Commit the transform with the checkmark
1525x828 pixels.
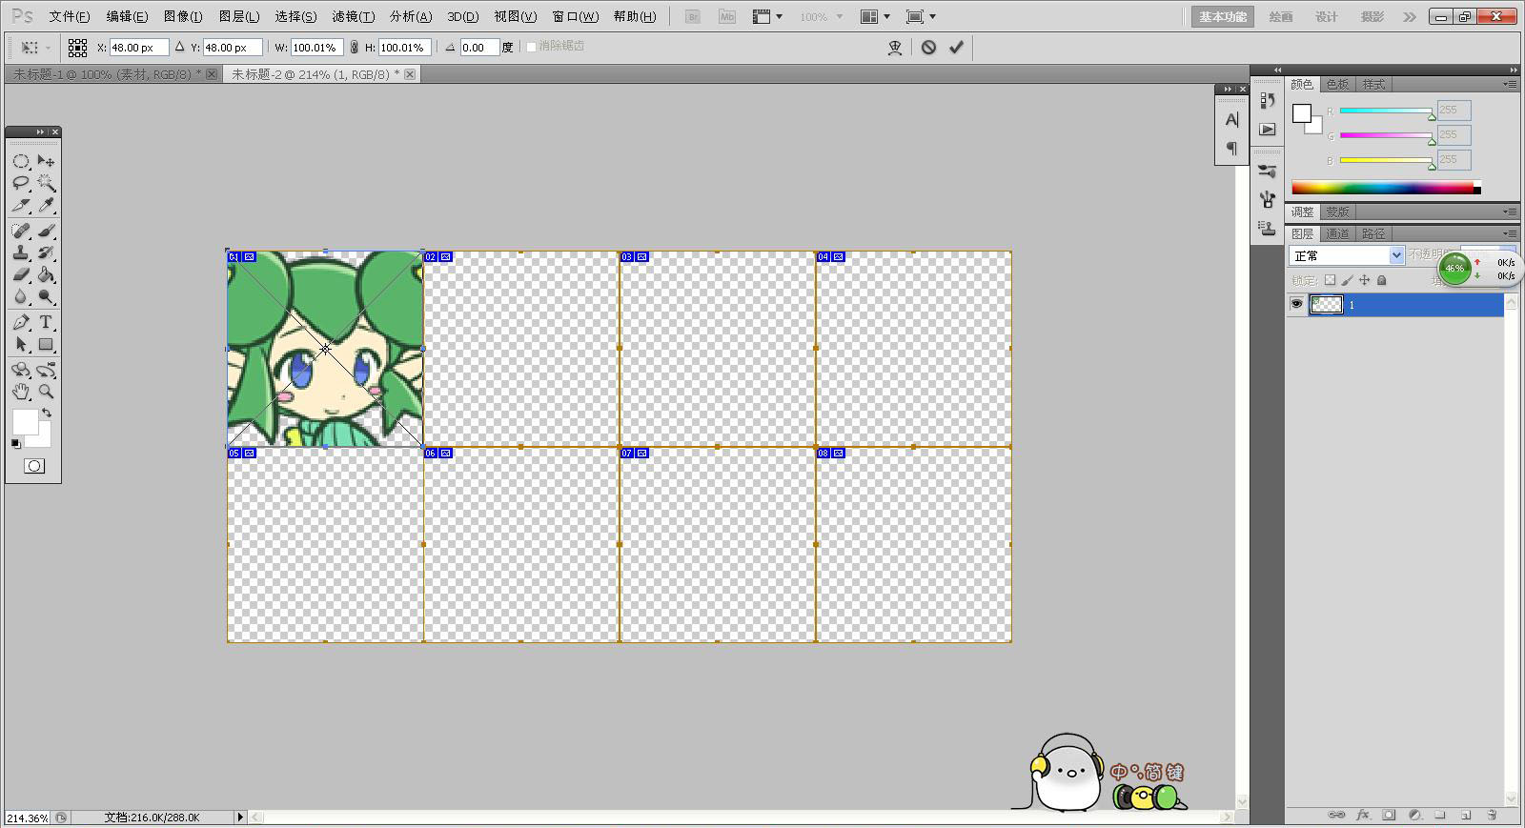956,47
